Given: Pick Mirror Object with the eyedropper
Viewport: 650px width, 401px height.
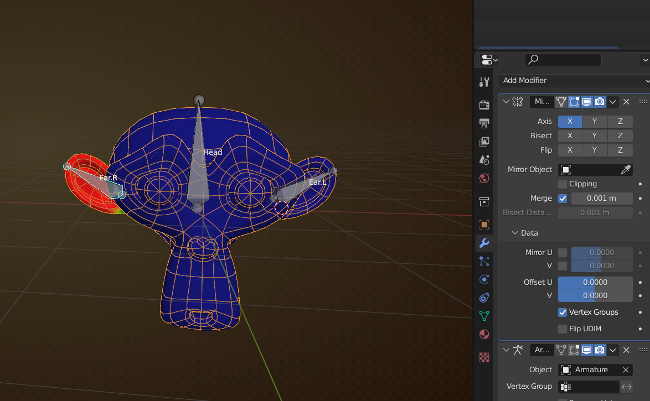Looking at the screenshot, I should pyautogui.click(x=626, y=170).
